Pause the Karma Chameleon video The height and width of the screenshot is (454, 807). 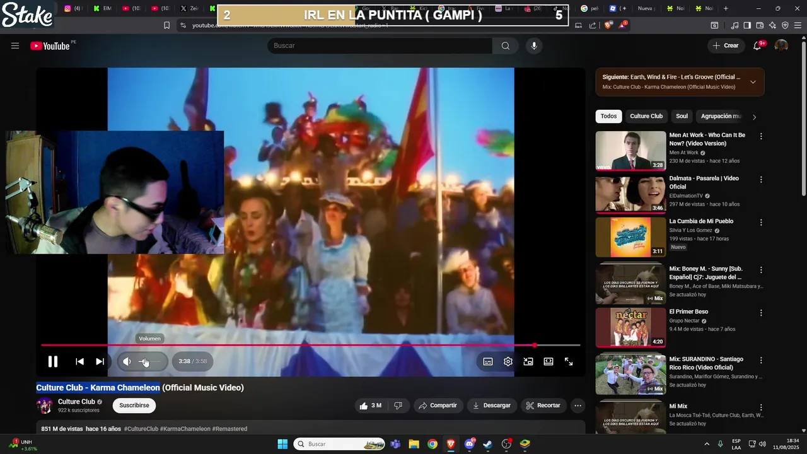pos(53,361)
